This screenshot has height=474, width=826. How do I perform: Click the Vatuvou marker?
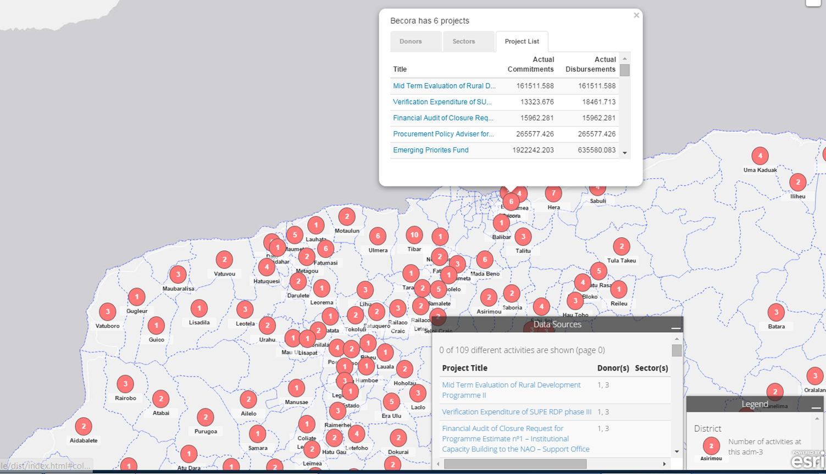click(x=224, y=260)
